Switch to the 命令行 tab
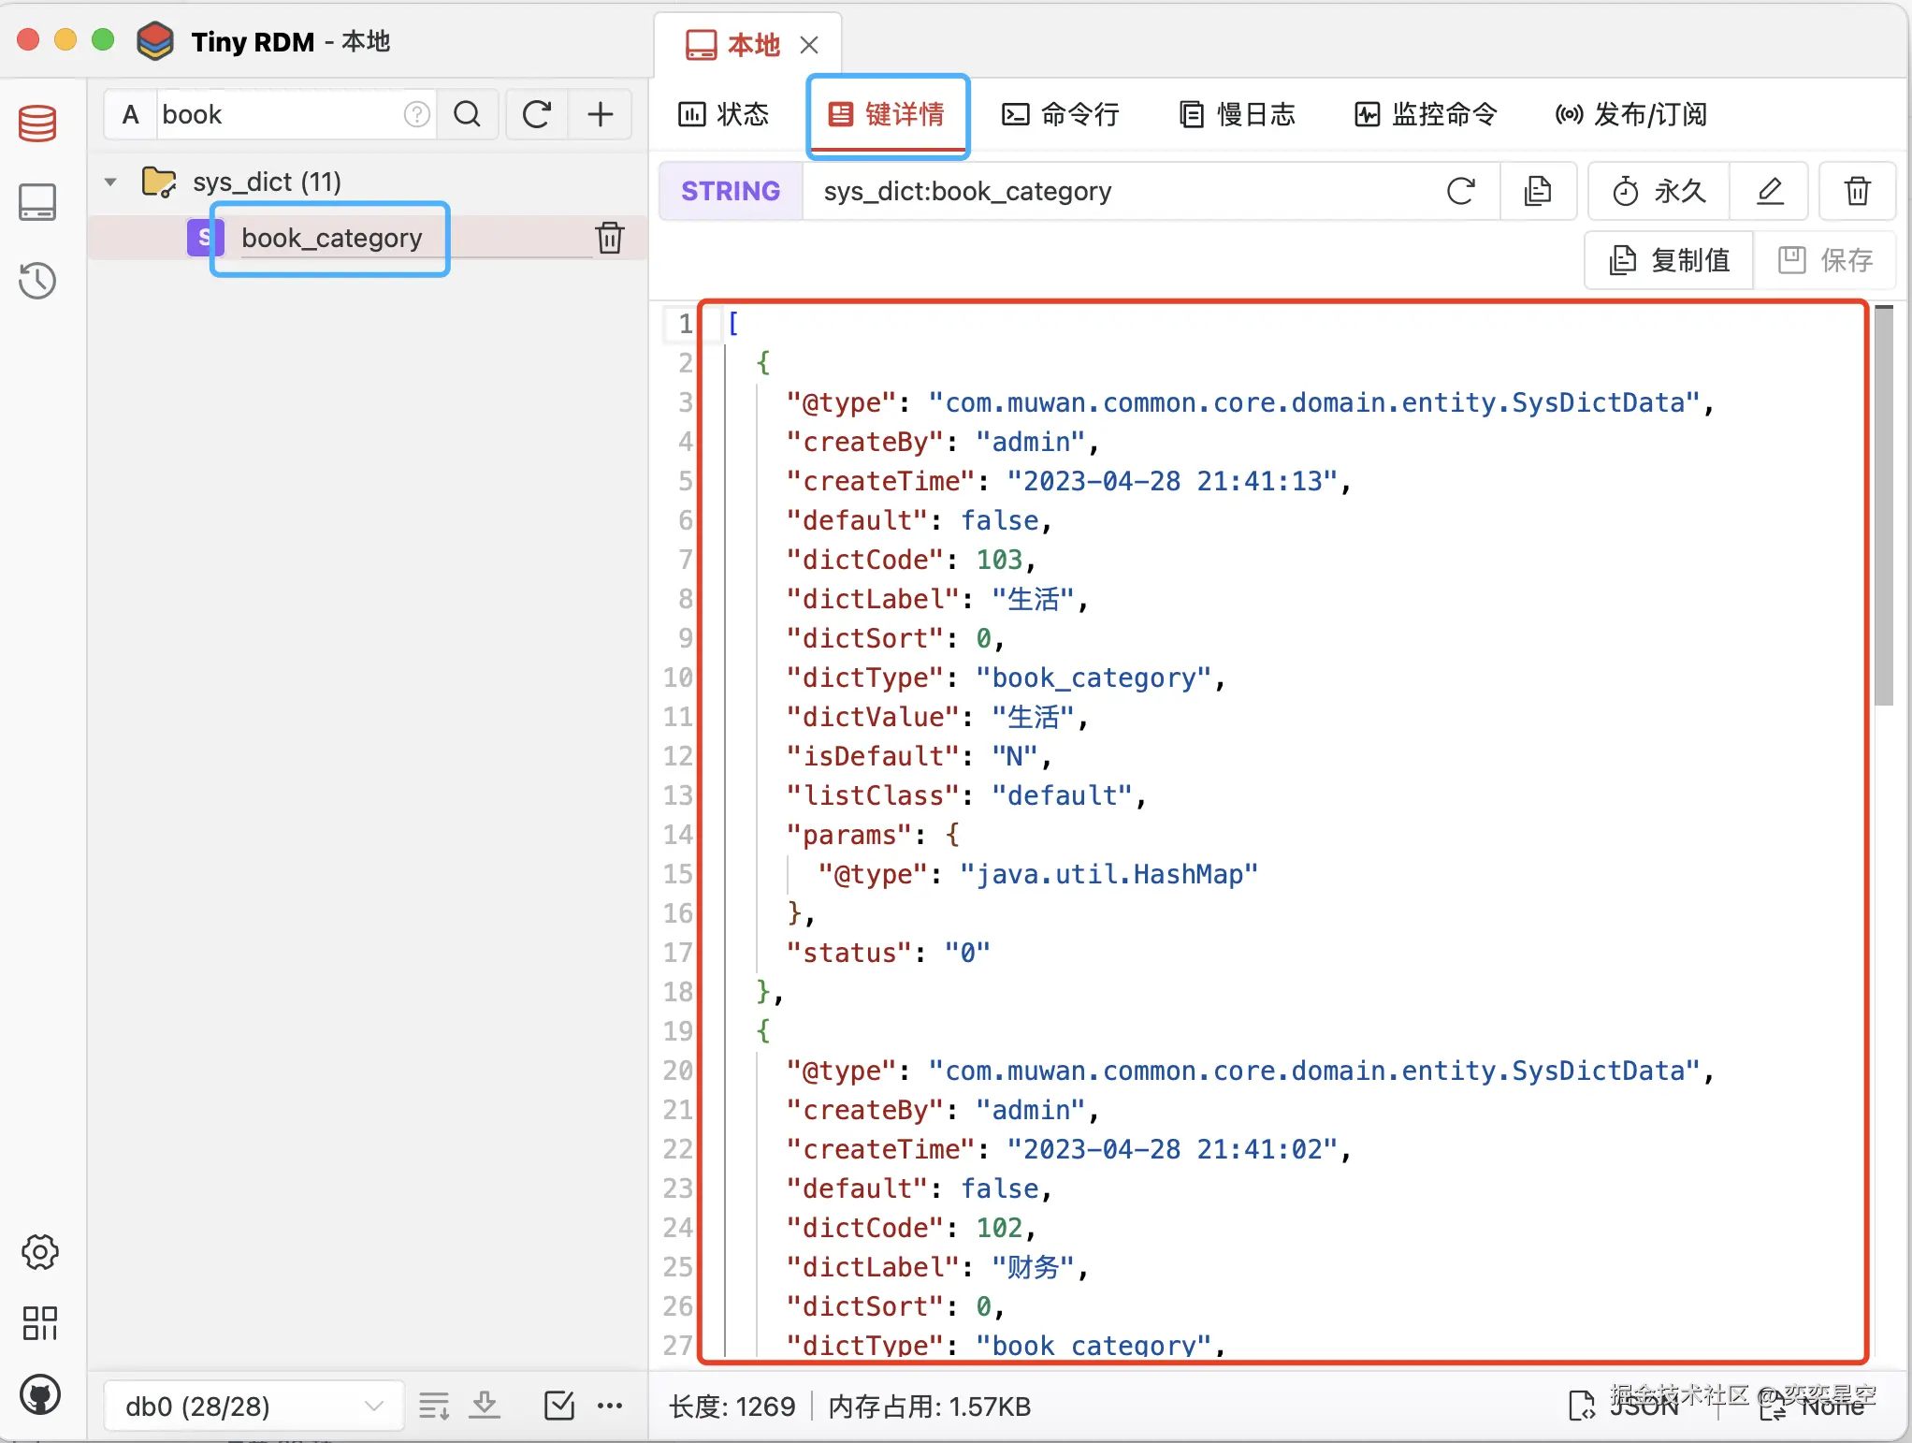The height and width of the screenshot is (1443, 1912). (x=1061, y=114)
